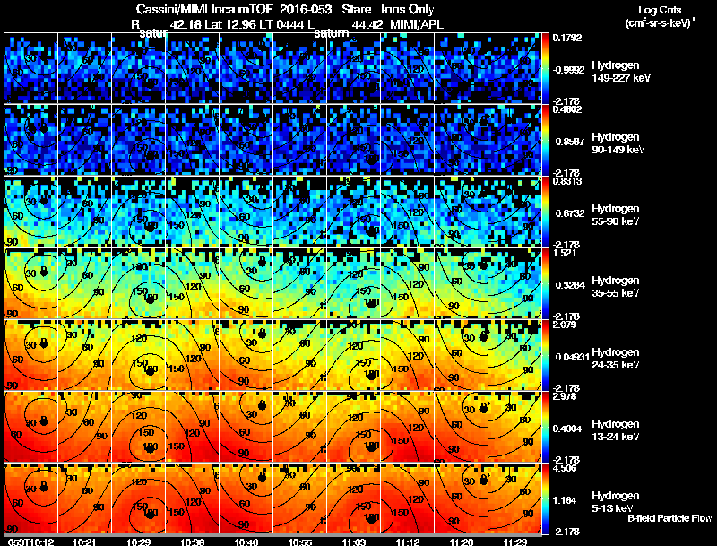Image resolution: width=717 pixels, height=546 pixels.
Task: Open the 10:29 panel in 24-35 keV row
Action: point(139,355)
